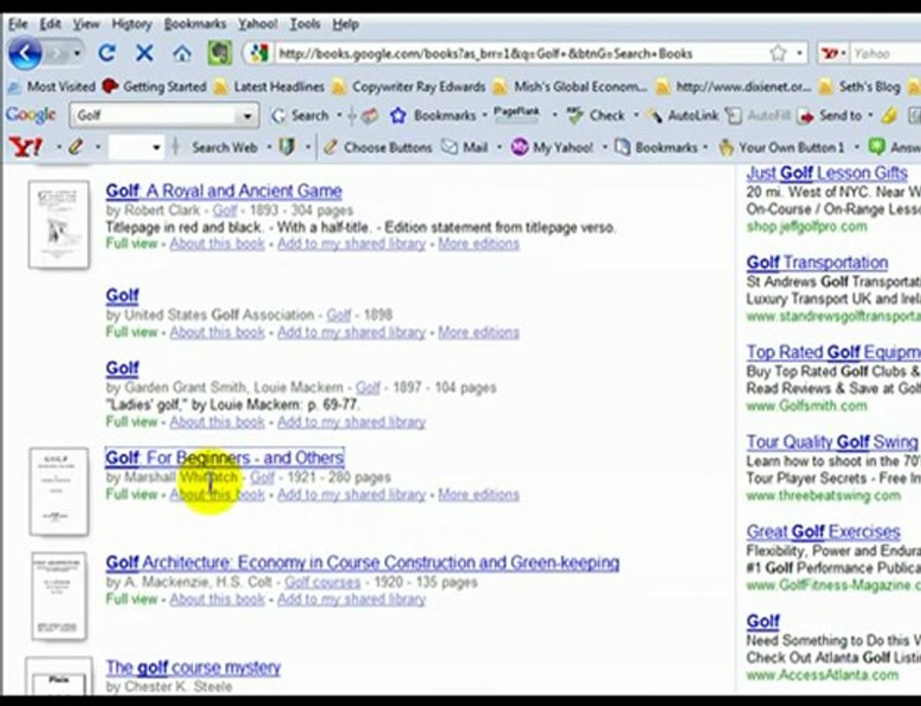
Task: Reload the page with the refresh icon
Action: click(107, 54)
